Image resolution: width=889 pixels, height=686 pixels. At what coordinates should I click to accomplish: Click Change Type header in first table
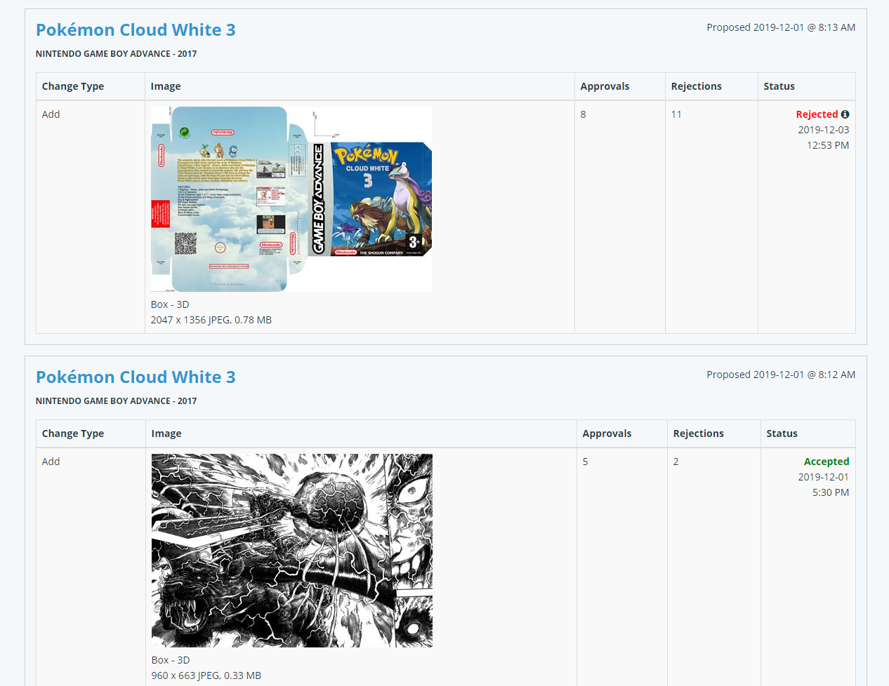point(73,86)
